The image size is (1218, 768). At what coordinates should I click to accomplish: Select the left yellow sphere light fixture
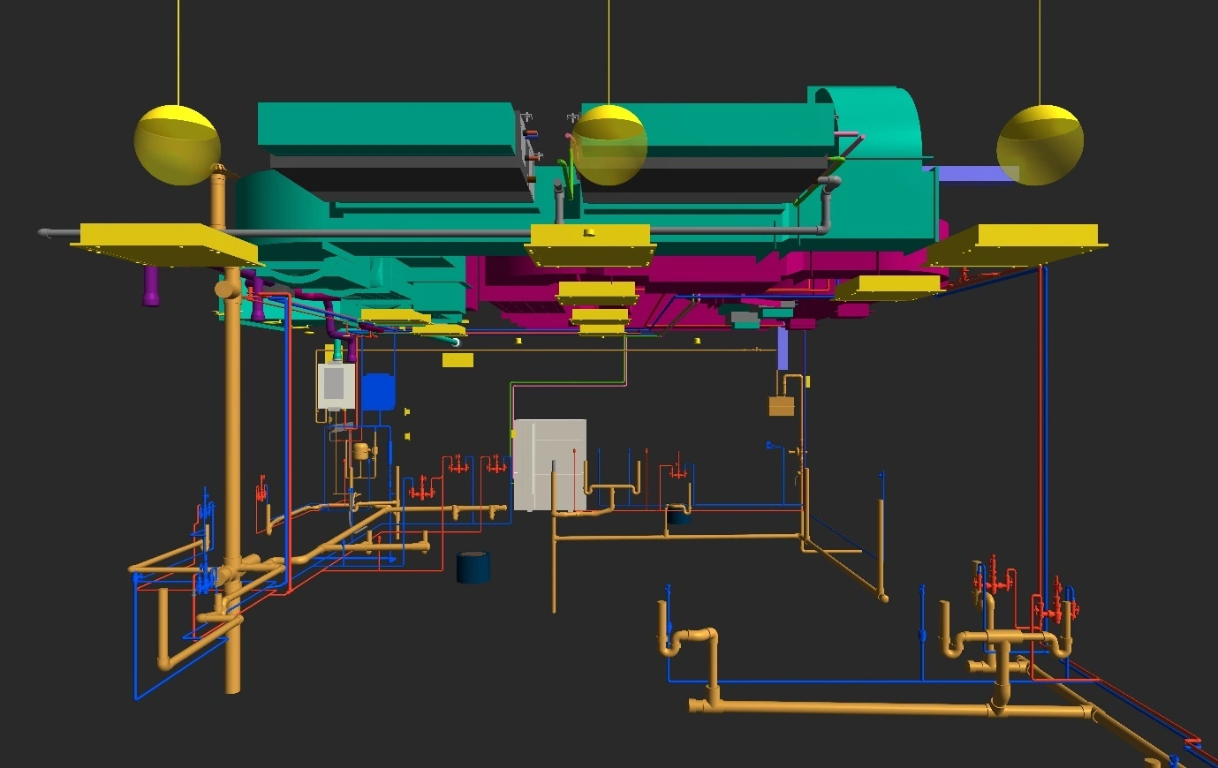[177, 145]
